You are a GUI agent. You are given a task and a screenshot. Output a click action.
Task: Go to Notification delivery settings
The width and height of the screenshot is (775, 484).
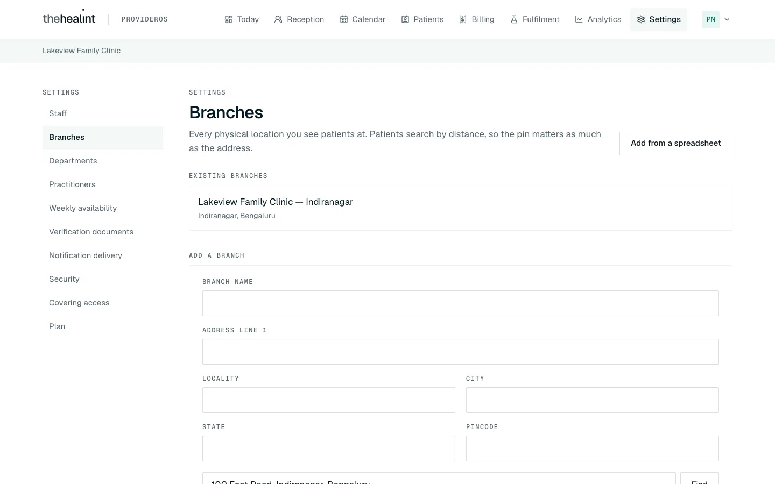103,255
